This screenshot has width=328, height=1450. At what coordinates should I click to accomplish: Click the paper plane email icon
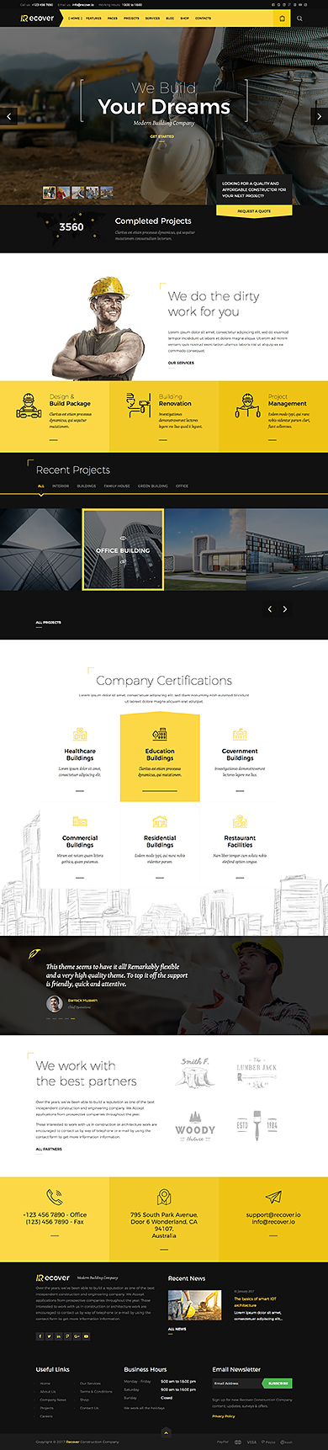point(273,1197)
